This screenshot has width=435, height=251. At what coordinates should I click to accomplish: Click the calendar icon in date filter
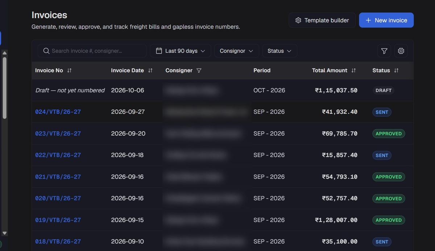tap(159, 51)
